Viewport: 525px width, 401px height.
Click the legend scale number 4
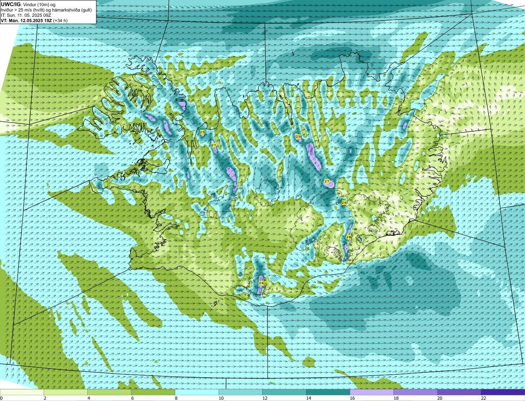[x=89, y=398]
